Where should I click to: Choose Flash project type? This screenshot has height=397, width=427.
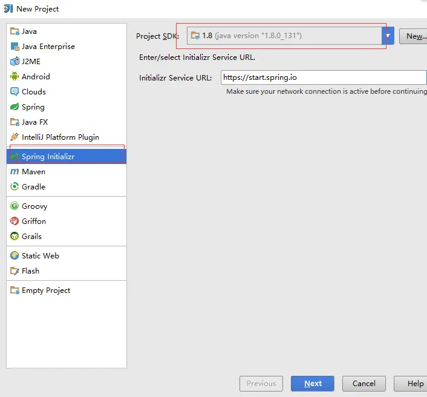coord(67,271)
